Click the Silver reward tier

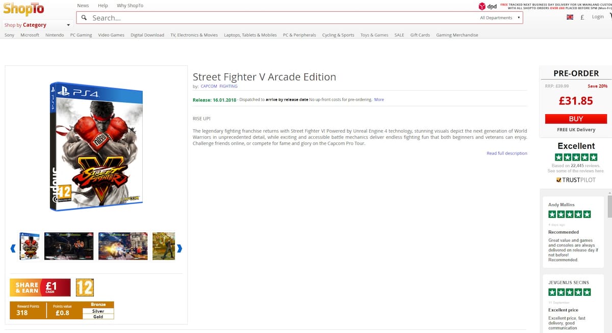98,311
